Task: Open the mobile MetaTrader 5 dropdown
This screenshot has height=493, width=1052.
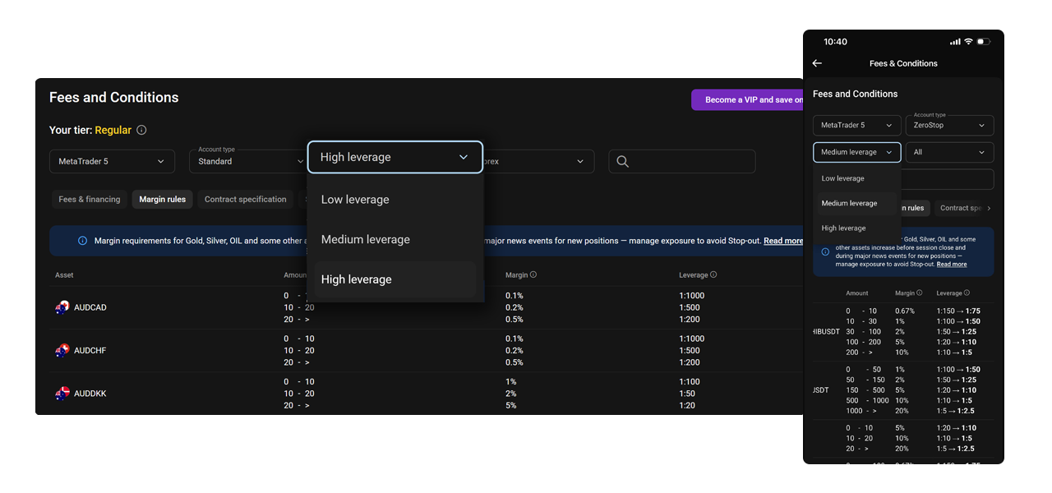Action: coord(857,126)
